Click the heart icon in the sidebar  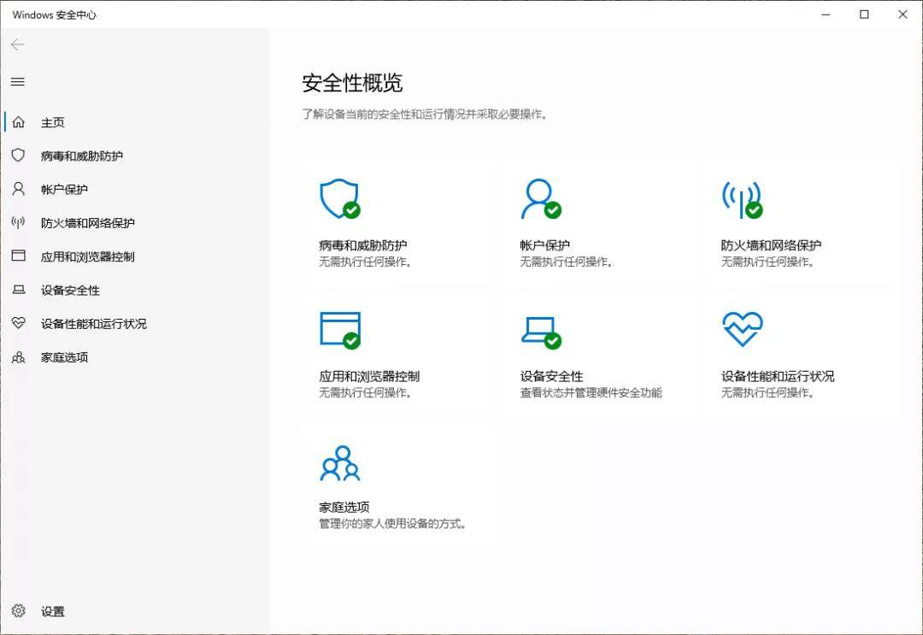tap(18, 323)
